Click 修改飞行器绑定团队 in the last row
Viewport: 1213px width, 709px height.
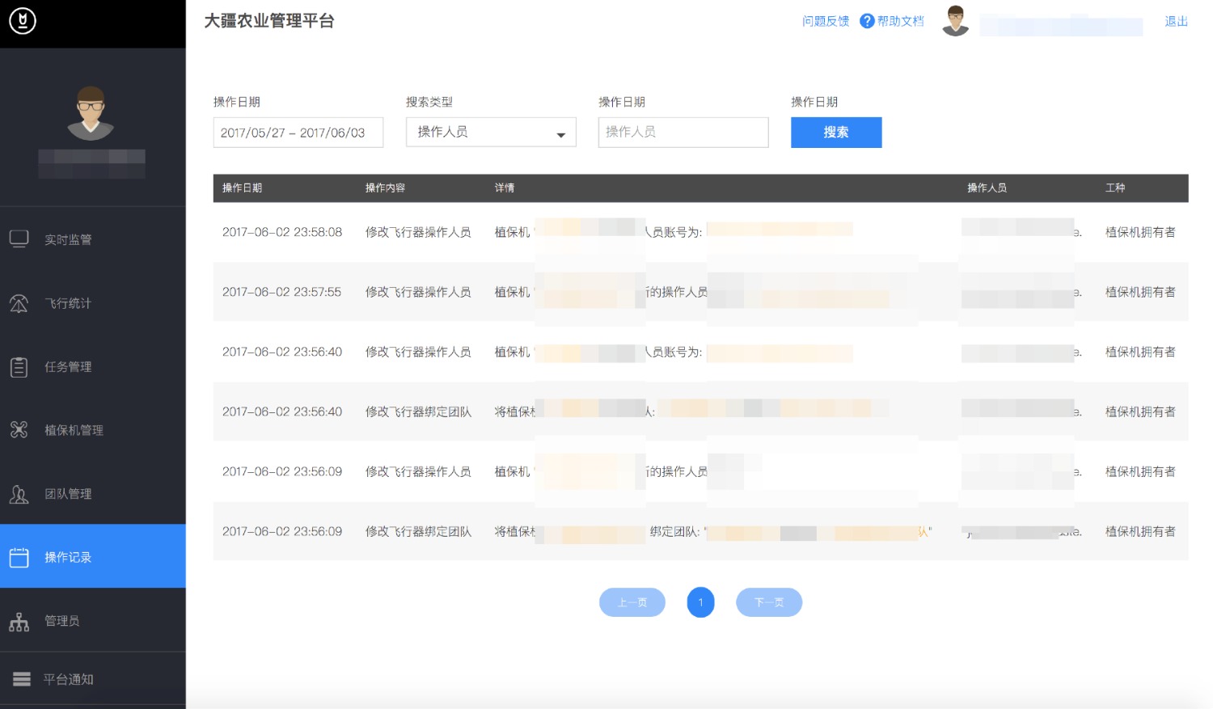[x=418, y=531]
